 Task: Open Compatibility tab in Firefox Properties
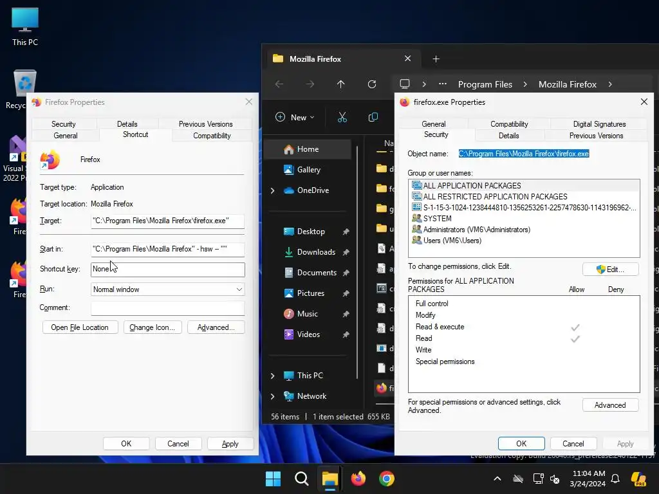[212, 136]
